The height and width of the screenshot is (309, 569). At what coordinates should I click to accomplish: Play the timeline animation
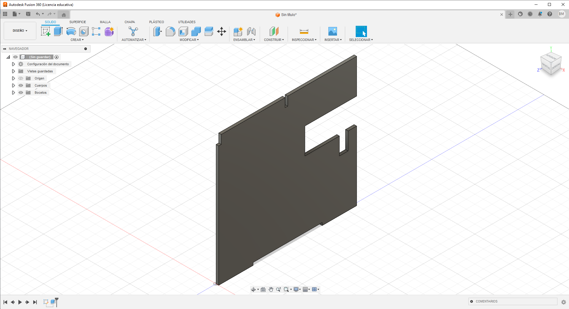[20, 302]
